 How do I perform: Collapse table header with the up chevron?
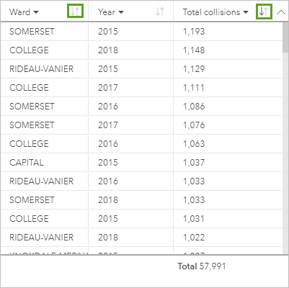tap(280, 12)
